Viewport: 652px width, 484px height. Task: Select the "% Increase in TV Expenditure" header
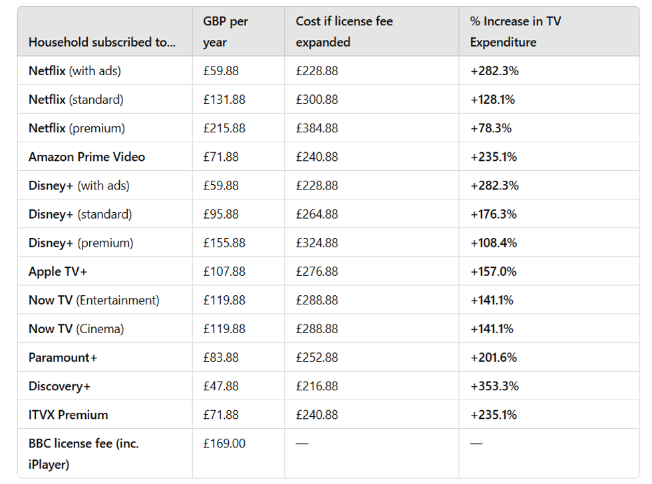pyautogui.click(x=515, y=31)
